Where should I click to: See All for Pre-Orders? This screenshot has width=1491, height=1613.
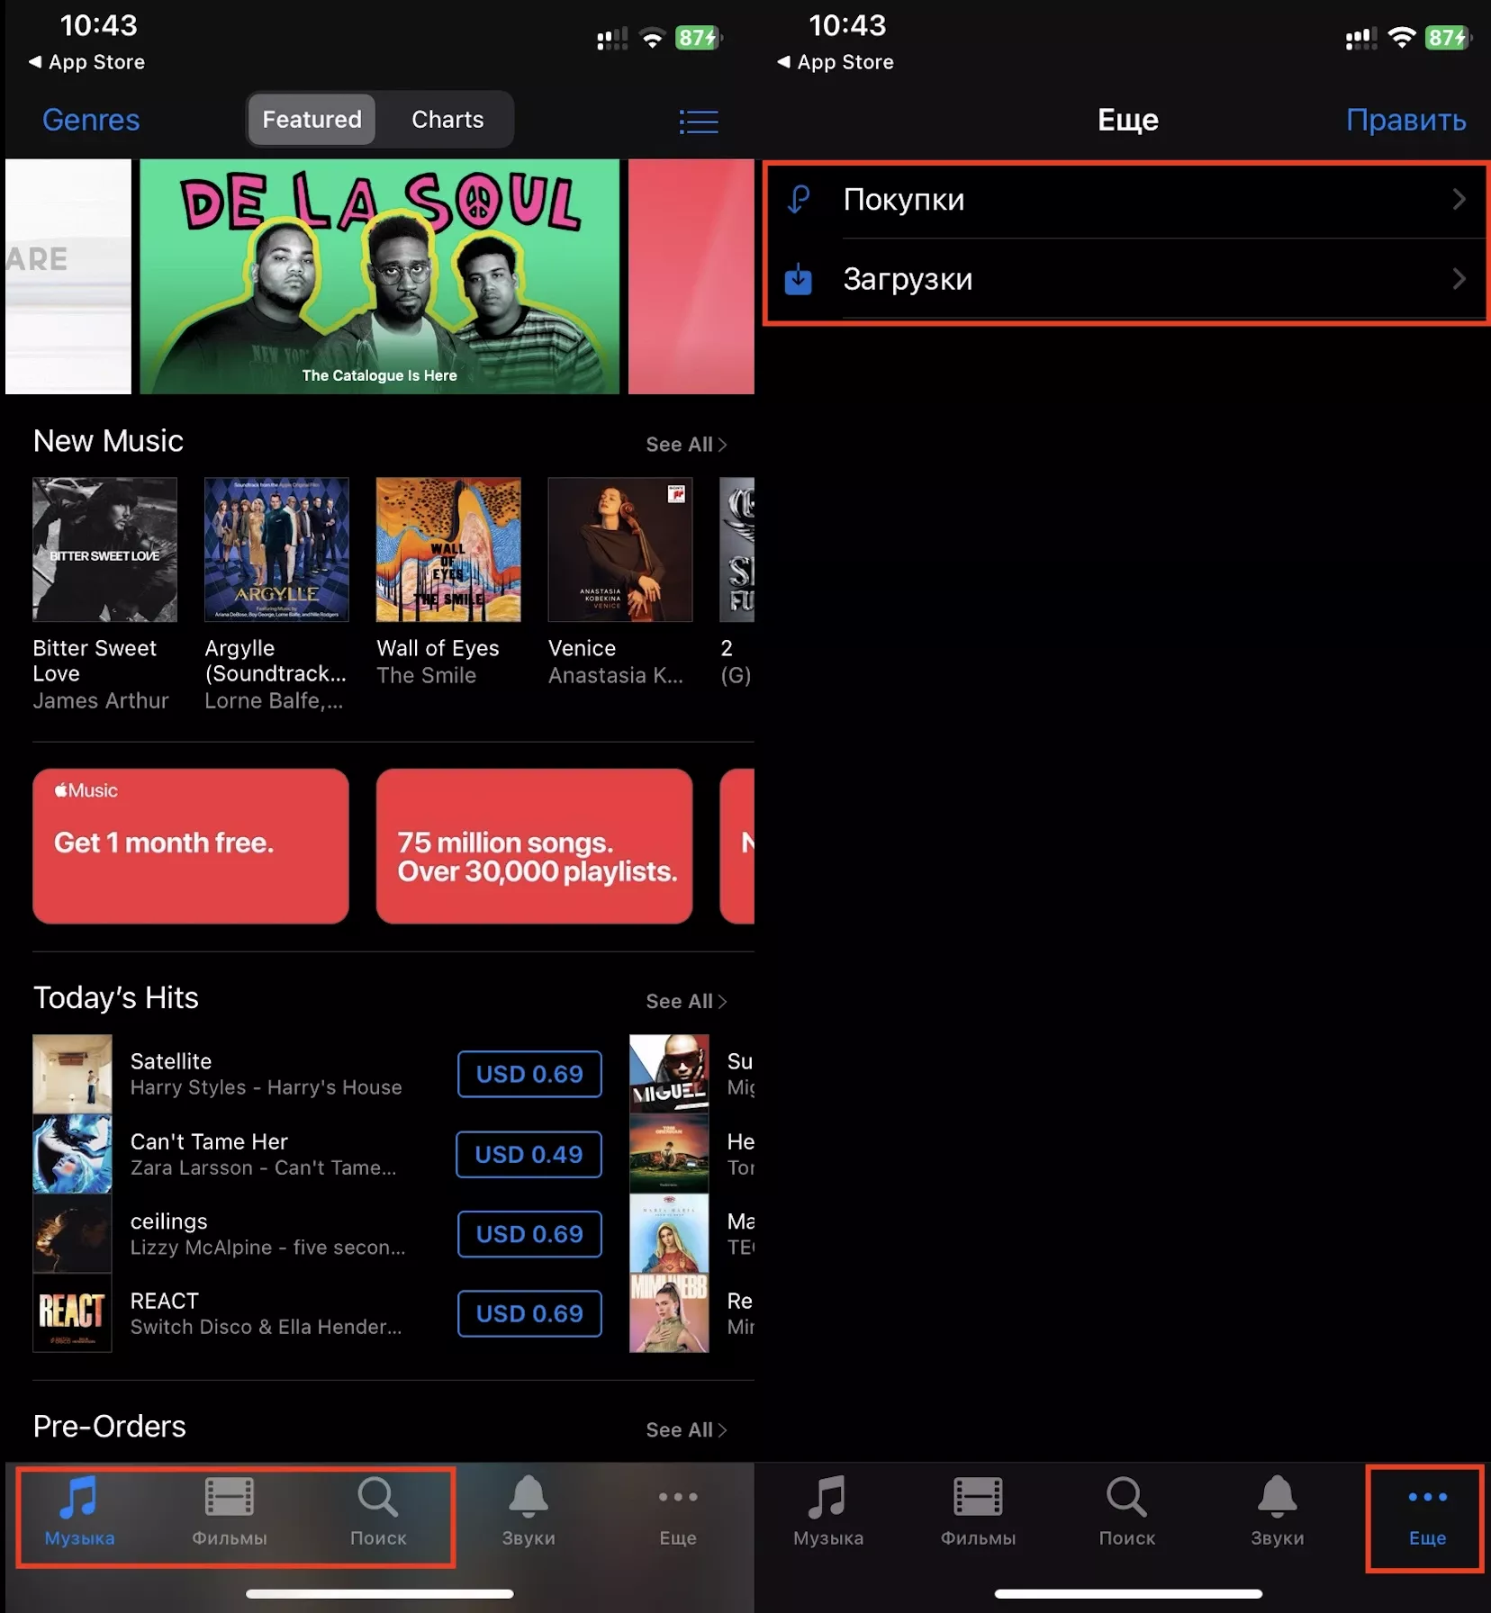(686, 1429)
